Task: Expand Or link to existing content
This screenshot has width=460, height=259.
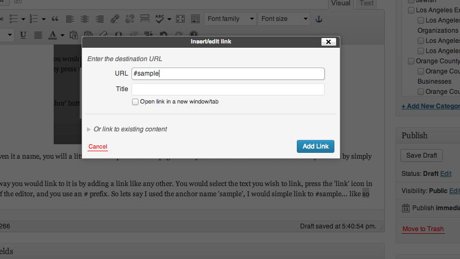Action: [x=127, y=129]
